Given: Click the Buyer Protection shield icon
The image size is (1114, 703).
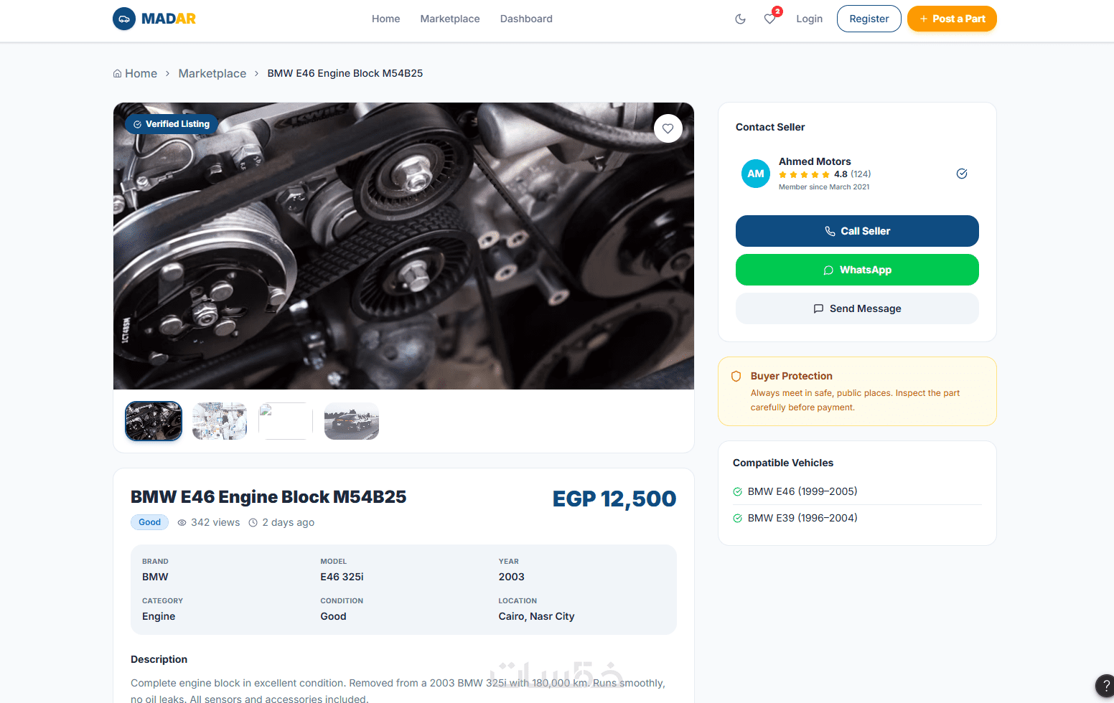Looking at the screenshot, I should click(736, 376).
